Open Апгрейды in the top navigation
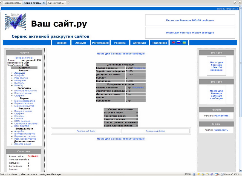 click(139, 43)
